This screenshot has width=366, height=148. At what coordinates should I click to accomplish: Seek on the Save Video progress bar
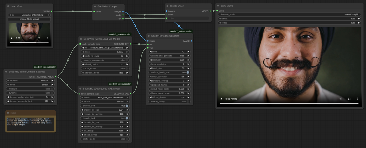pyautogui.click(x=289, y=103)
